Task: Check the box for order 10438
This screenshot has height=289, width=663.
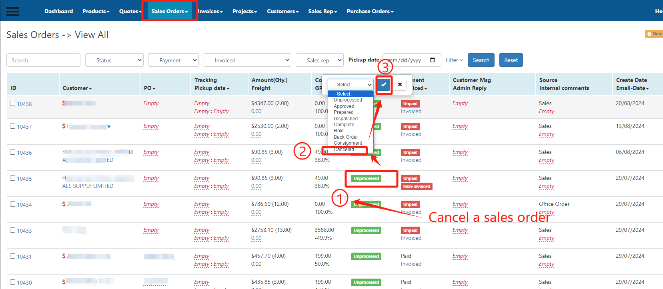Action: 13,104
